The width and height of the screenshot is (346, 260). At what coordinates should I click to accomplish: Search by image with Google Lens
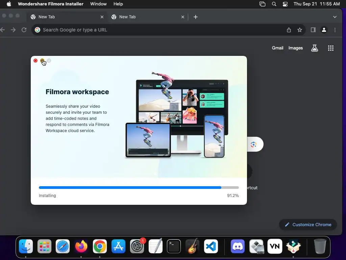[253, 144]
